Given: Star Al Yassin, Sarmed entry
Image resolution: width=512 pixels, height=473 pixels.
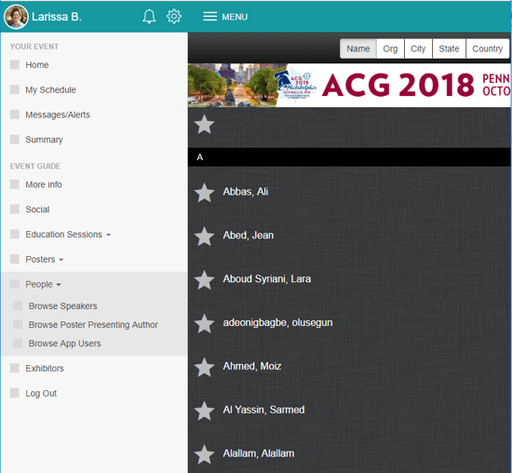Looking at the screenshot, I should [205, 411].
